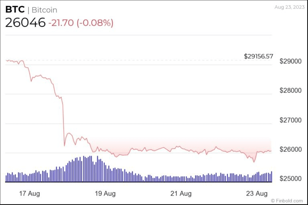
Task: Click the $27000 y-axis label
Action: click(290, 120)
